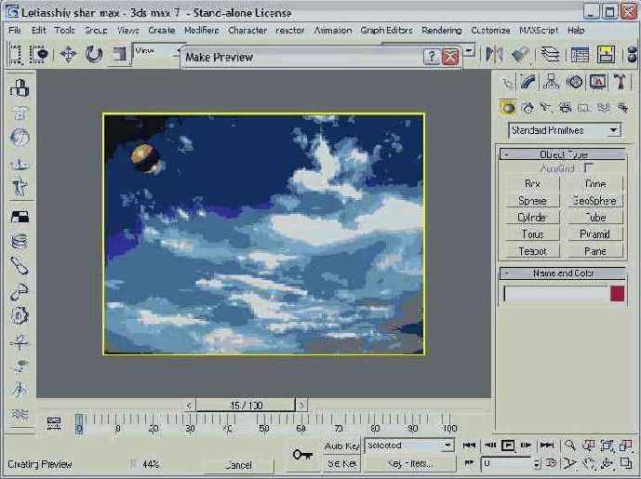Collapse the Object Type rollout
This screenshot has height=479, width=641.
[x=562, y=154]
